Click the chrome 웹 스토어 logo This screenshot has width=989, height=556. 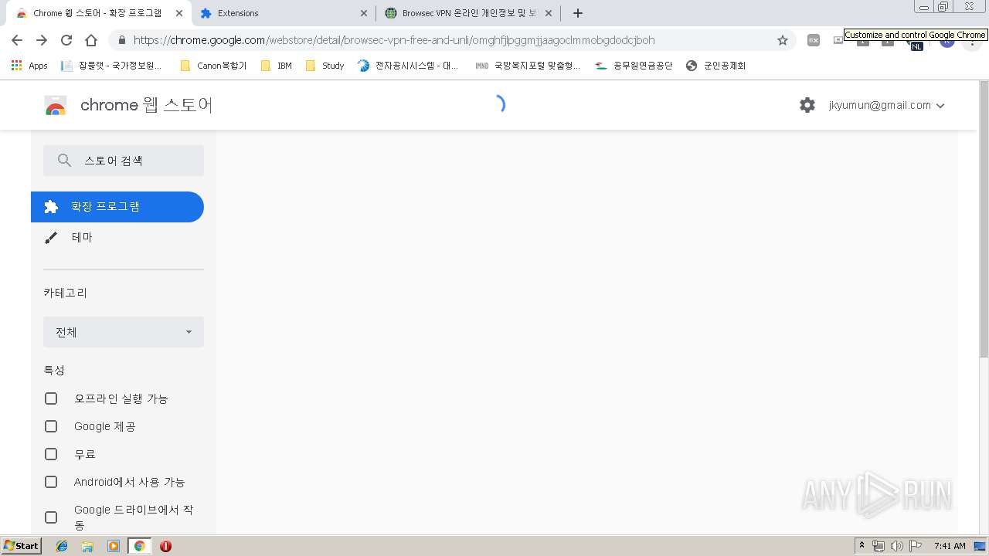(128, 105)
